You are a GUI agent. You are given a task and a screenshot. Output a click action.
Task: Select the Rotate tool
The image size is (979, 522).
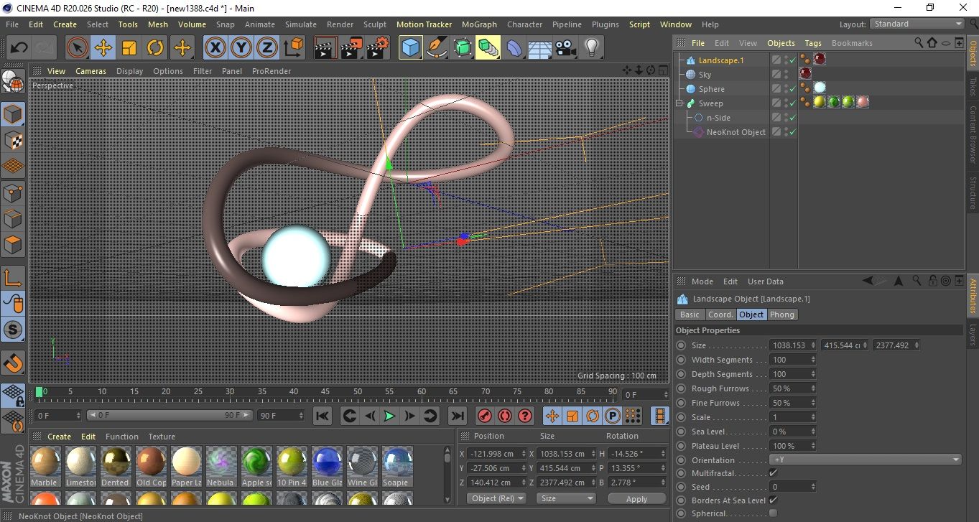click(155, 48)
